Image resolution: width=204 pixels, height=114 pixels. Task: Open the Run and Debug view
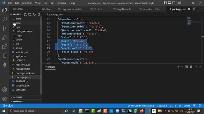(x=4, y=37)
